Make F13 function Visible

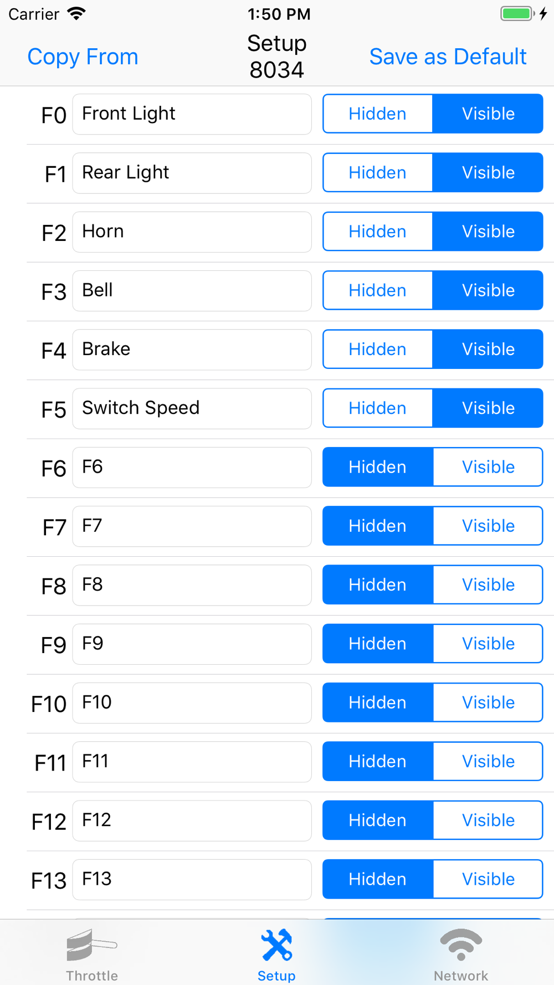(x=488, y=879)
